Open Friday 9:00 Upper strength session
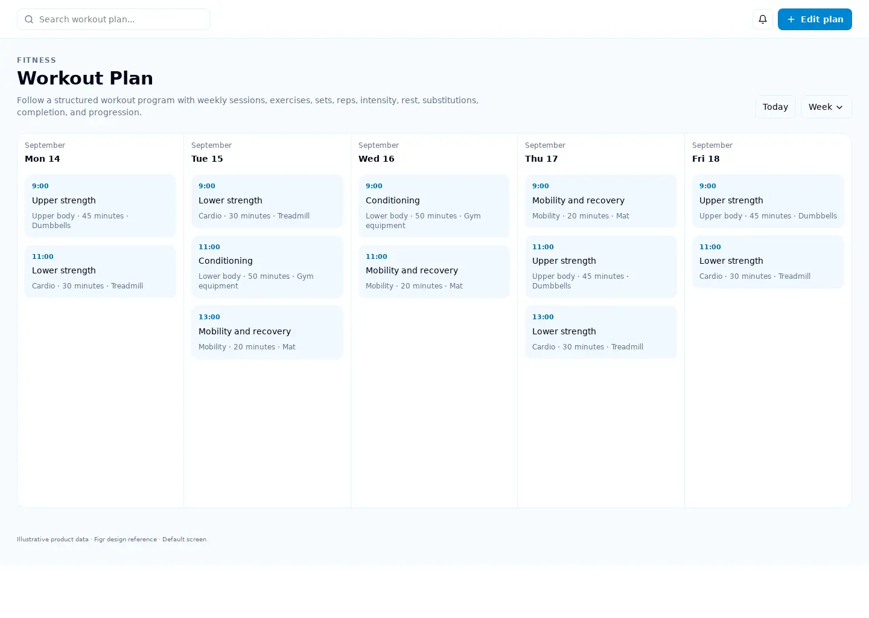The height and width of the screenshot is (618, 869). point(768,201)
